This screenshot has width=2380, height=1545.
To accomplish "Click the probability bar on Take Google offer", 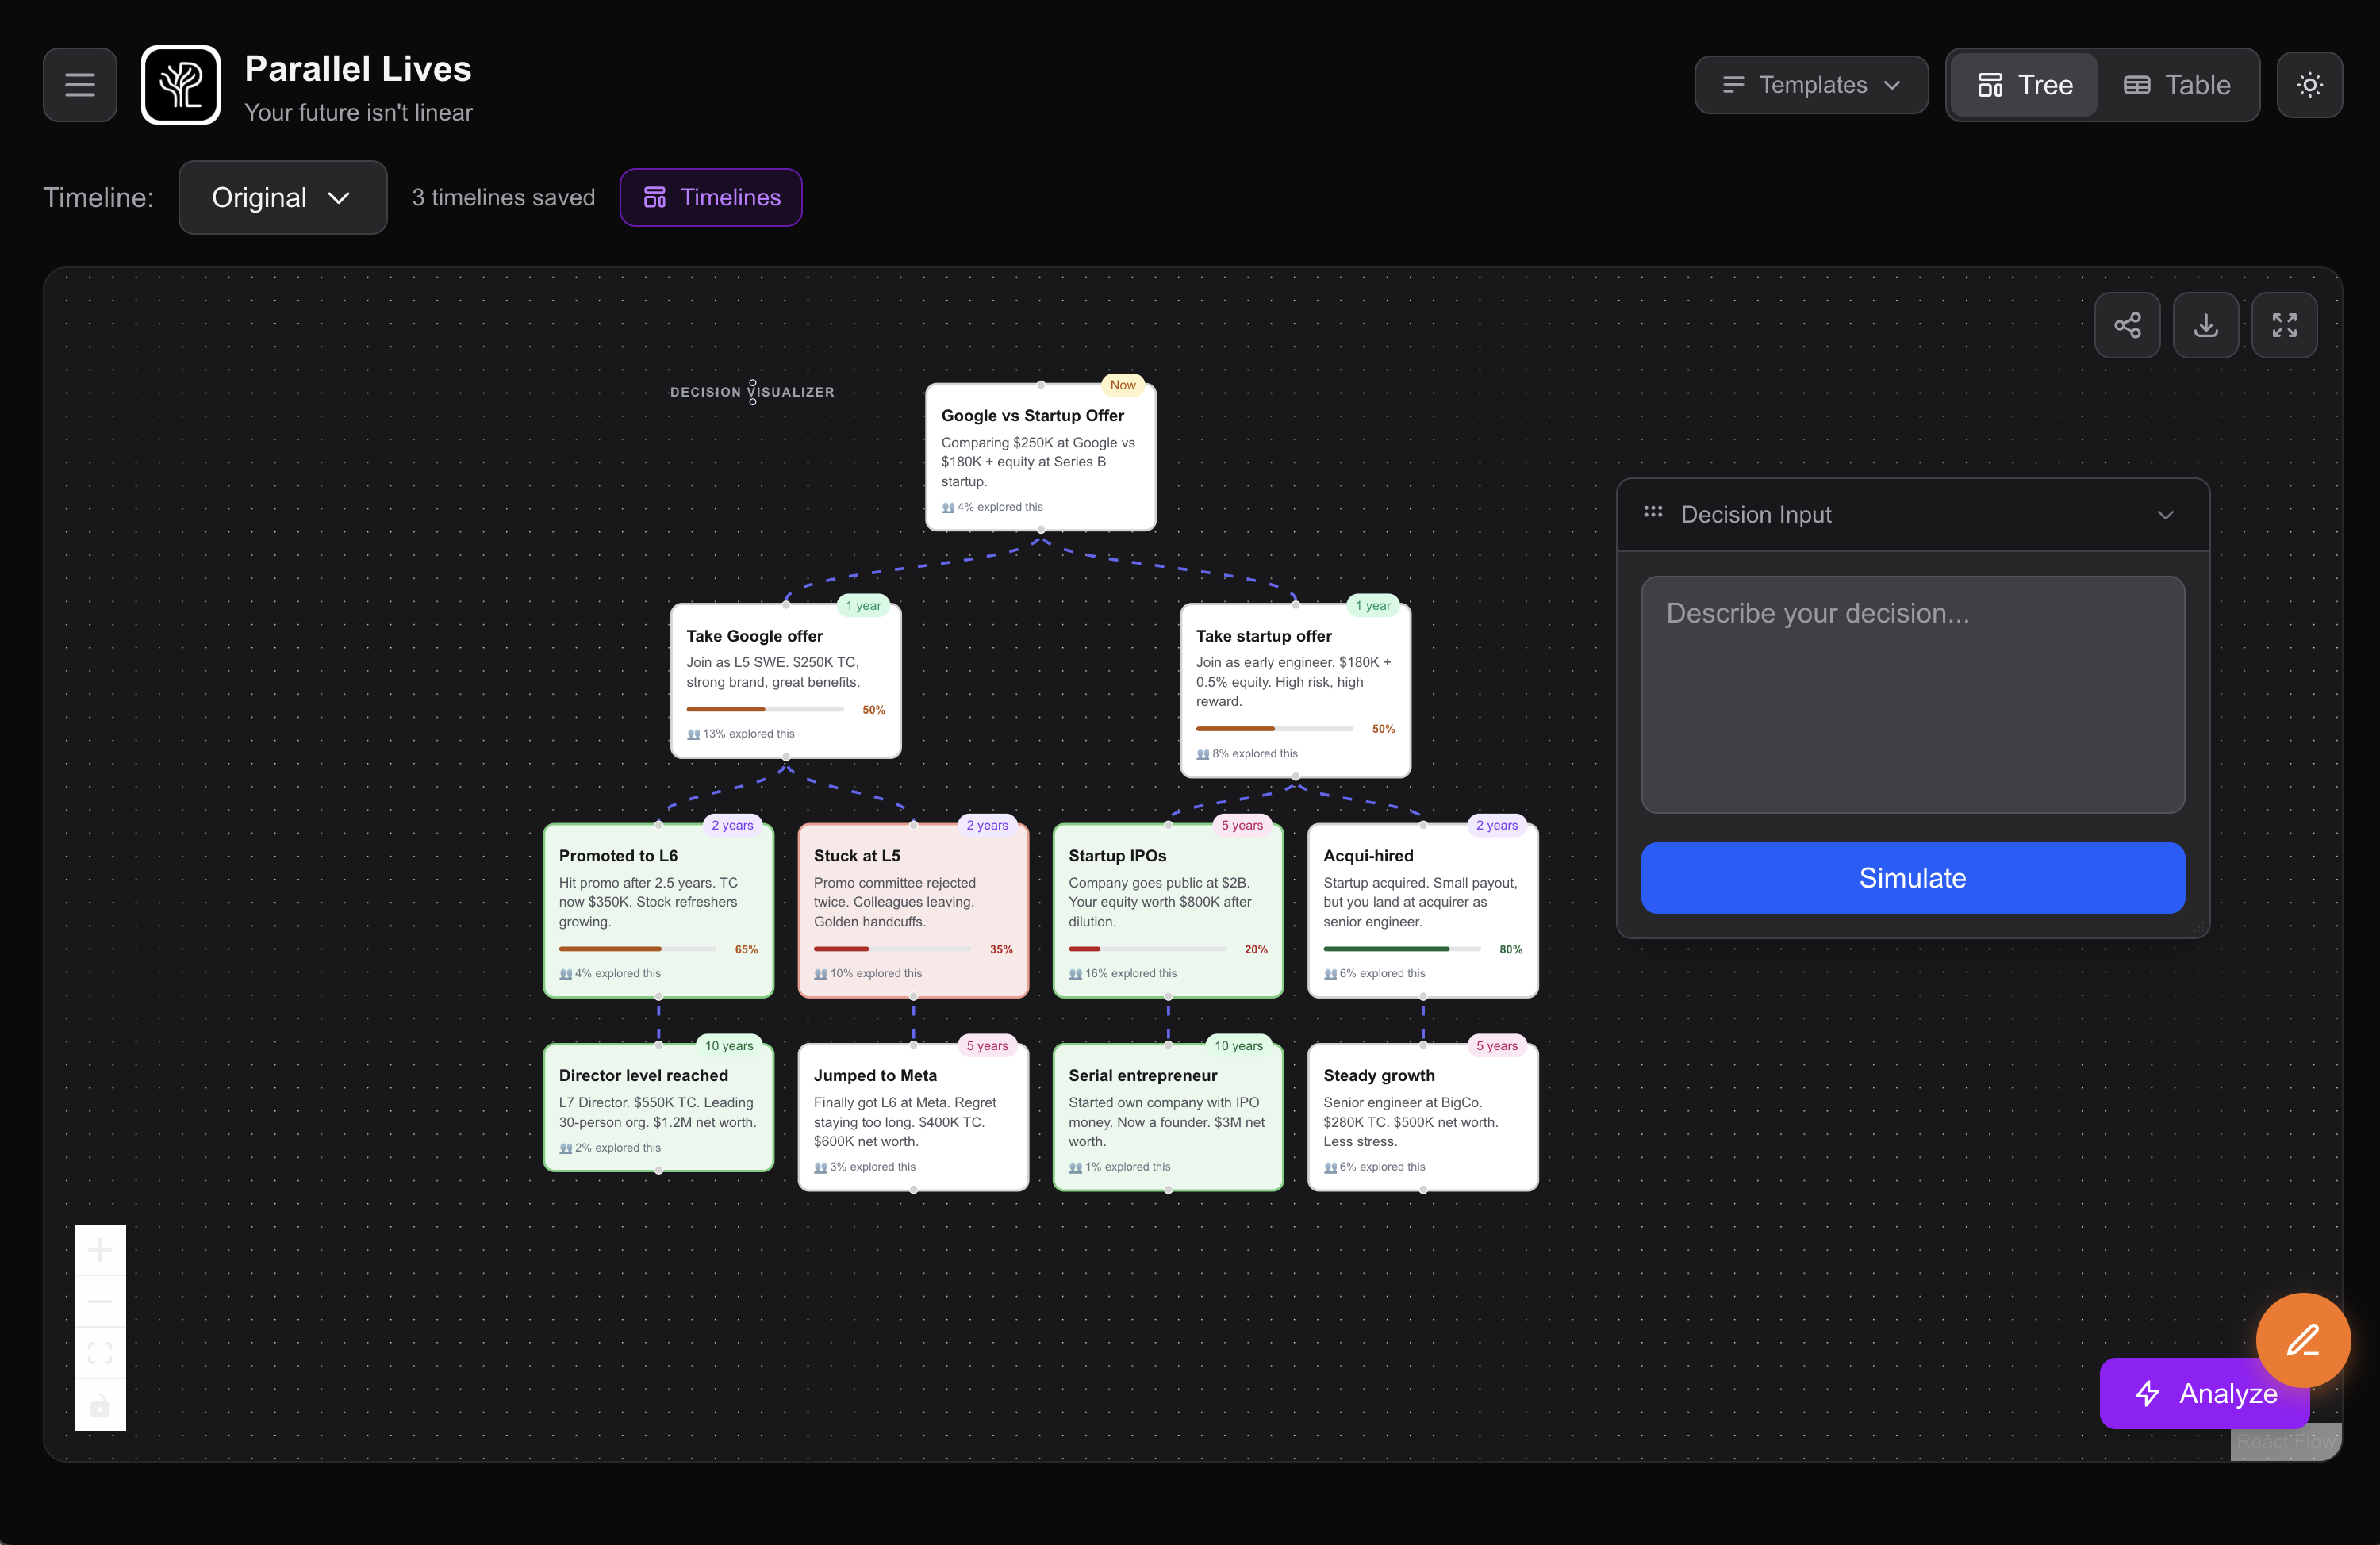I will point(765,709).
